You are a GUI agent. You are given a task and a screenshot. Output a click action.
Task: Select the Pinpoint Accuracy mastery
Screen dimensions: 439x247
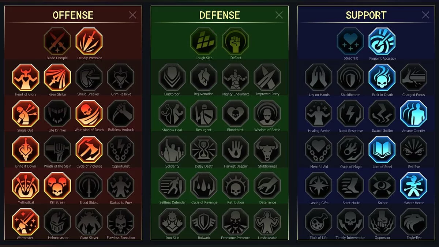coord(382,41)
